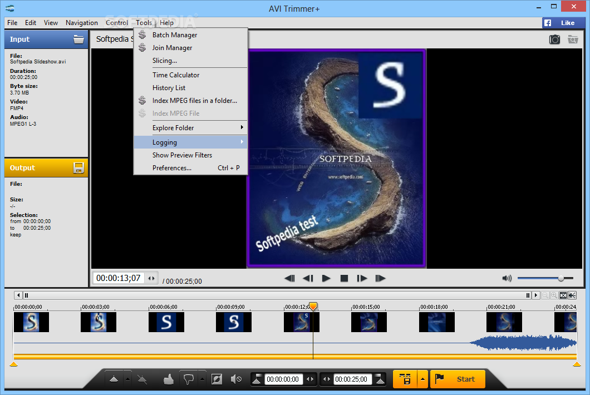Click the left orange selection start triangle
This screenshot has height=395, width=590.
(13, 364)
